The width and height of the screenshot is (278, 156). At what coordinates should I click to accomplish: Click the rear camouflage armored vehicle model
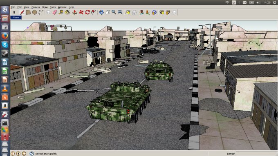pos(159,70)
